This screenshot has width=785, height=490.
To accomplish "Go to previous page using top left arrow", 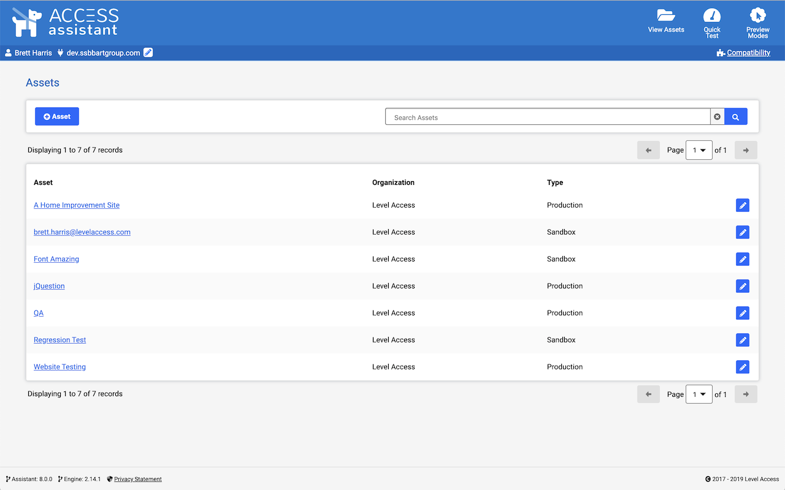I will point(648,150).
